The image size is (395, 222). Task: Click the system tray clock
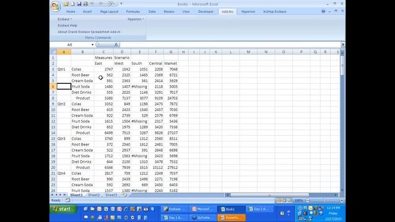tap(333, 213)
